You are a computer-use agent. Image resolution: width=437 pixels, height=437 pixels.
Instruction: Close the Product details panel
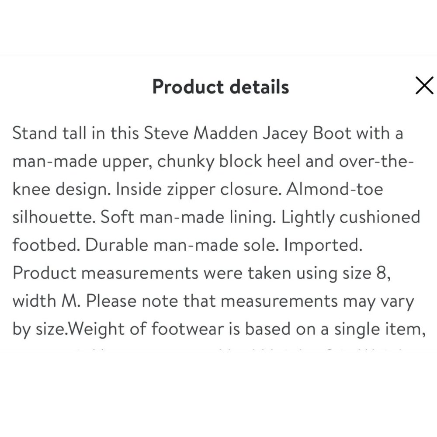(x=424, y=86)
